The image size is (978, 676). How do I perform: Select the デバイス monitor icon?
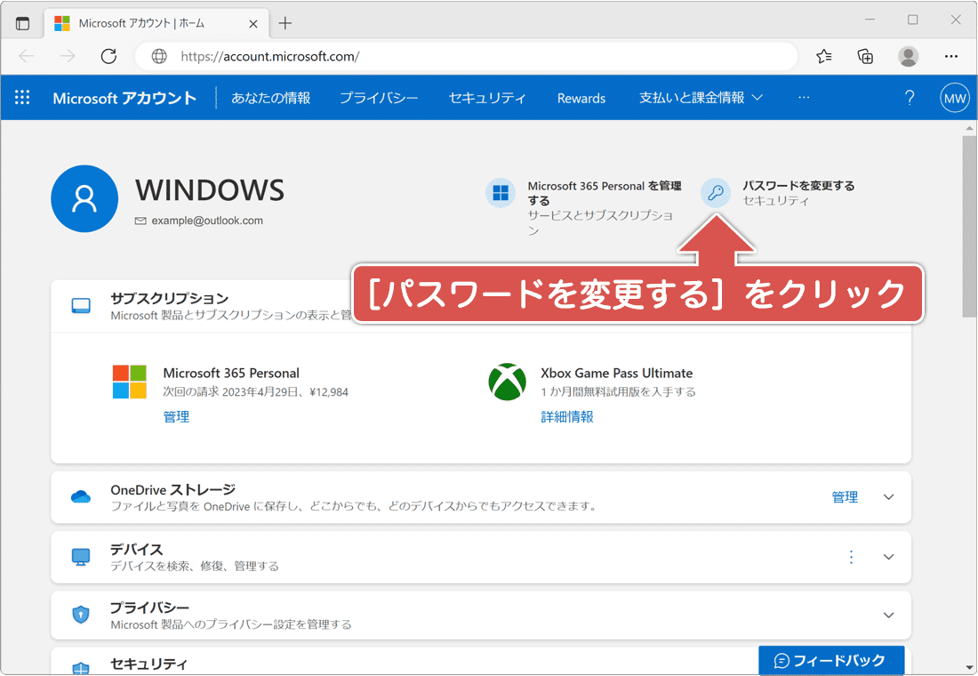tap(82, 556)
